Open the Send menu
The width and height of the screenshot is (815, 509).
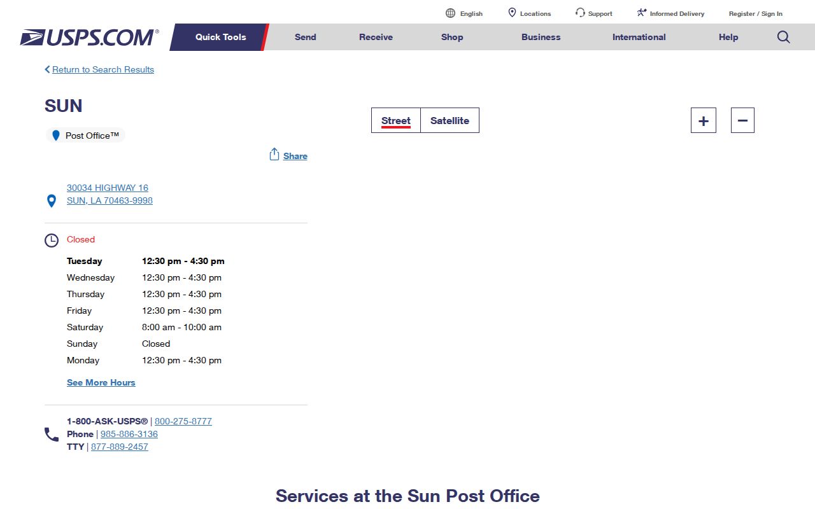click(306, 37)
